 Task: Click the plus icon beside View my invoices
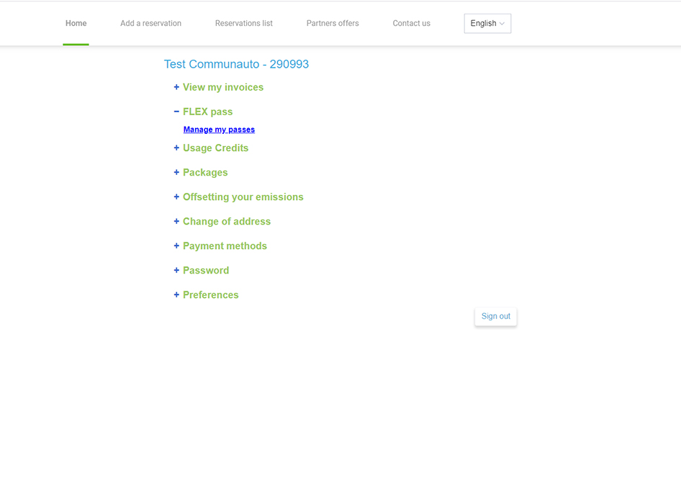point(176,87)
